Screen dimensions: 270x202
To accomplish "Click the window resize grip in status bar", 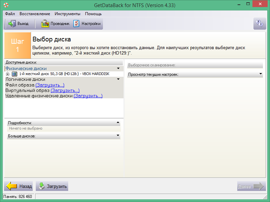I will [265, 197].
